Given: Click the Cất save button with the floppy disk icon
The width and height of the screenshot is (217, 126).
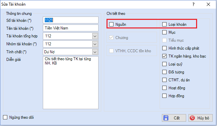Looking at the screenshot, I should click(174, 118).
